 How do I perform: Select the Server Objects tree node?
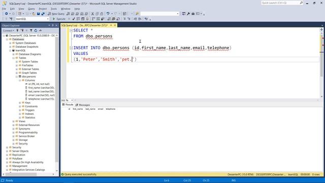click(x=20, y=151)
